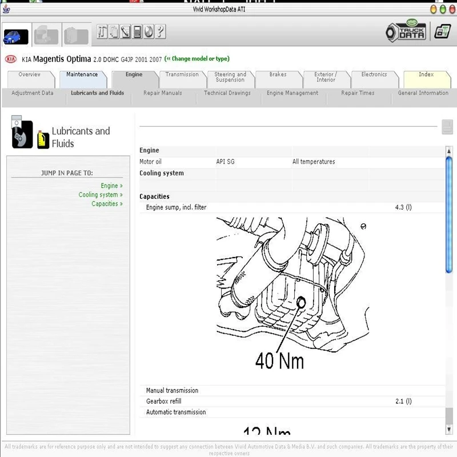Click the globe internet toolbar icon
The width and height of the screenshot is (457, 457).
tap(149, 31)
